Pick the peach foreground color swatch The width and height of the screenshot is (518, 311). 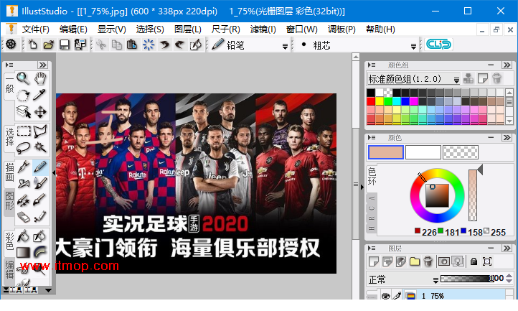pyautogui.click(x=386, y=152)
